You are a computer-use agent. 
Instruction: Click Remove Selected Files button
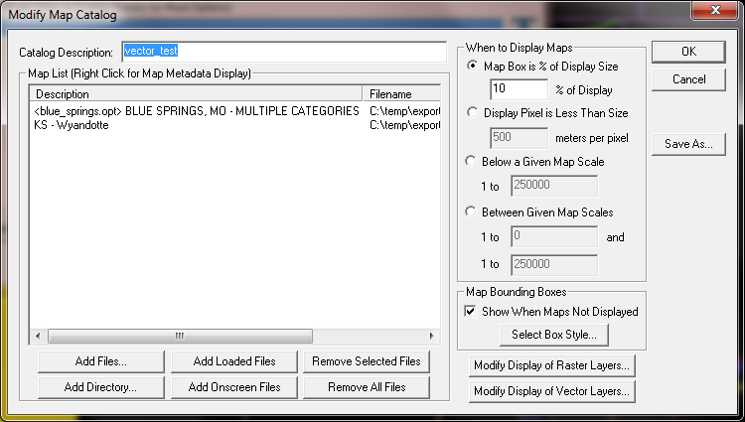pos(366,361)
